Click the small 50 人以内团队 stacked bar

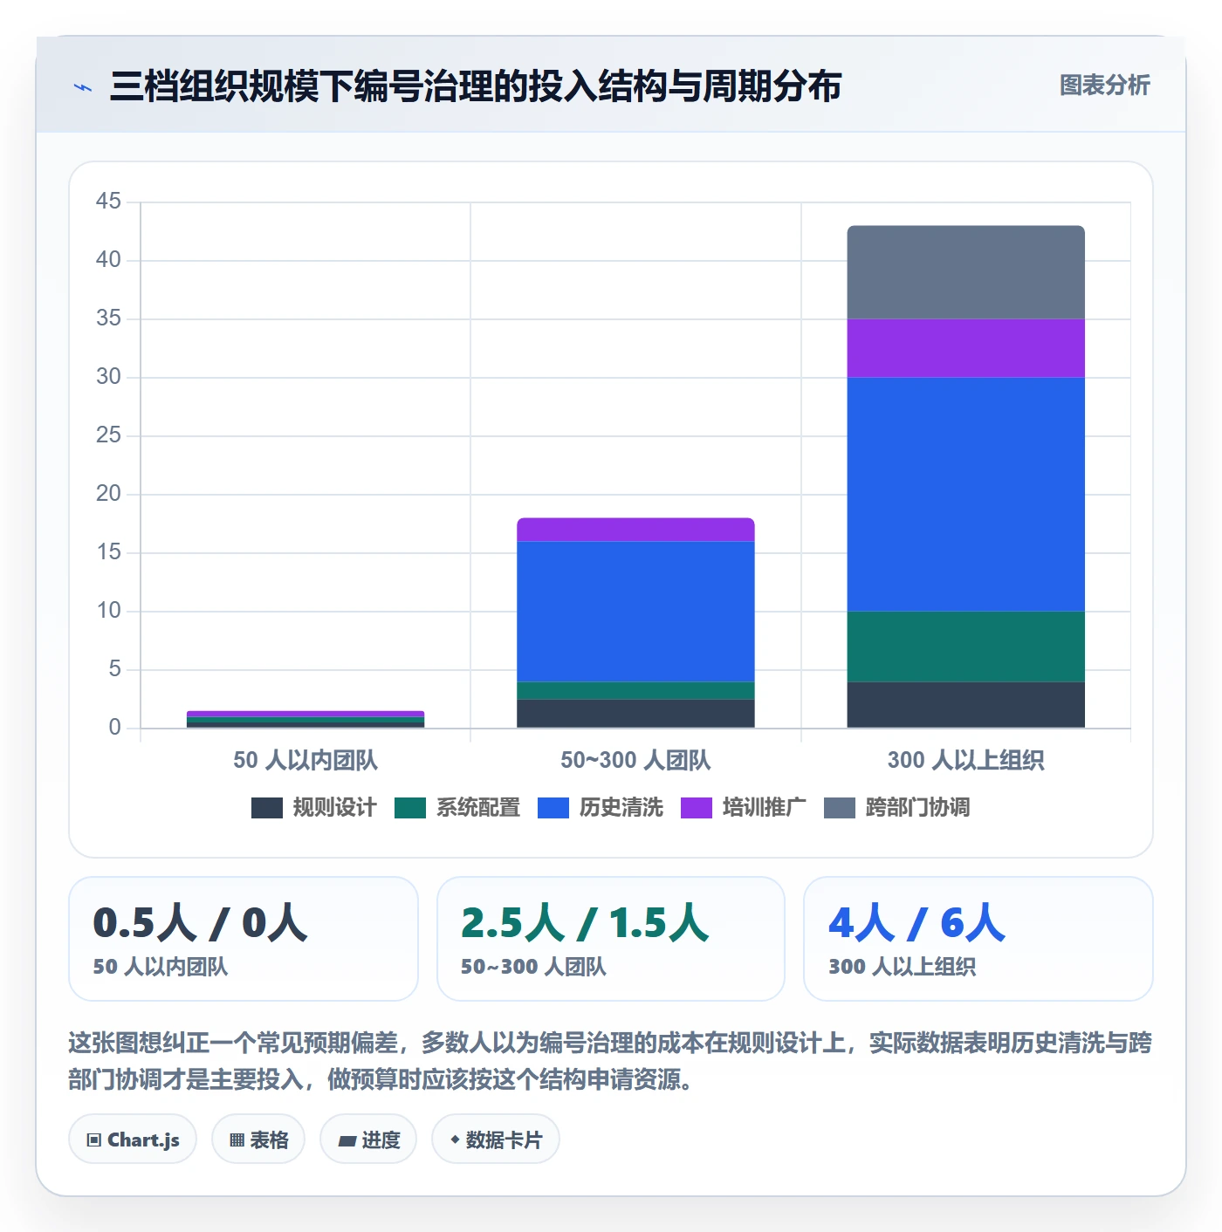(x=305, y=720)
